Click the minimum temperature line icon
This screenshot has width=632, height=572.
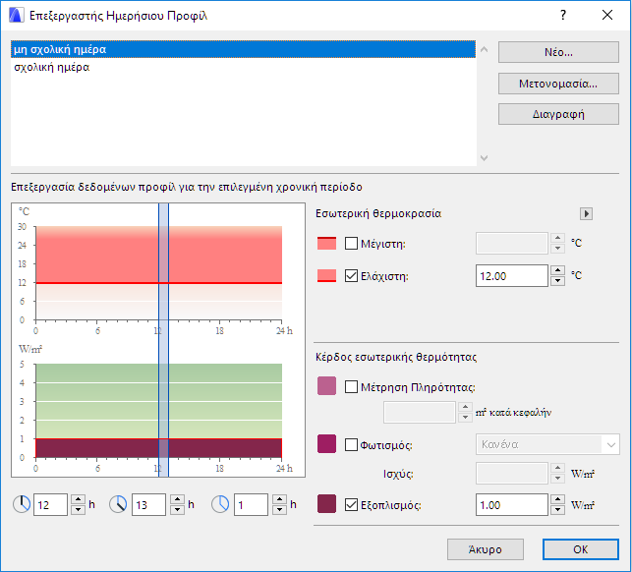[327, 276]
